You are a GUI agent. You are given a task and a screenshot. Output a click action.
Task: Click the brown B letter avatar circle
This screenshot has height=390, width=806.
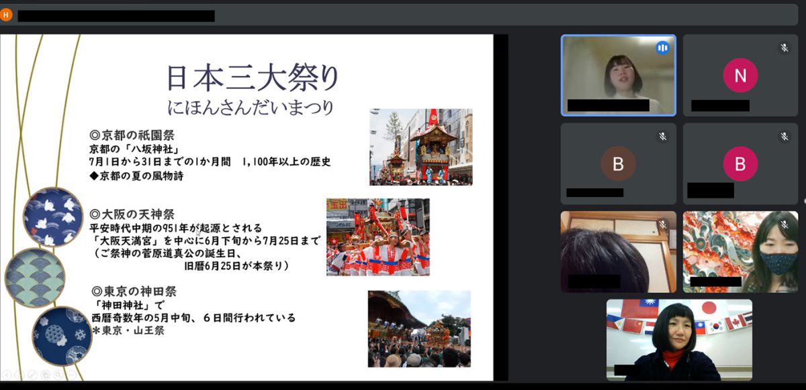tap(618, 164)
